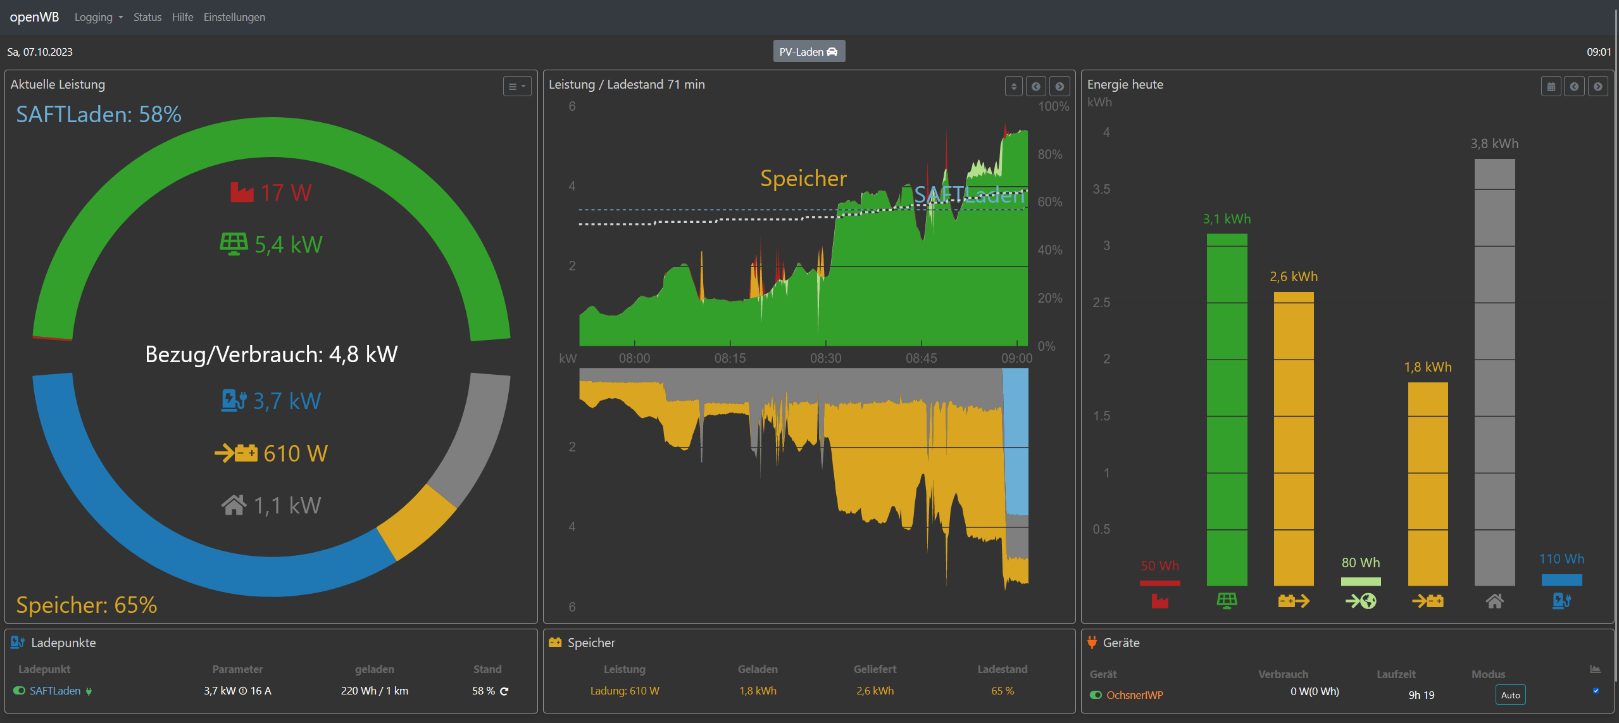1619x723 pixels.
Task: Show next day in Energie heute
Action: pyautogui.click(x=1597, y=86)
